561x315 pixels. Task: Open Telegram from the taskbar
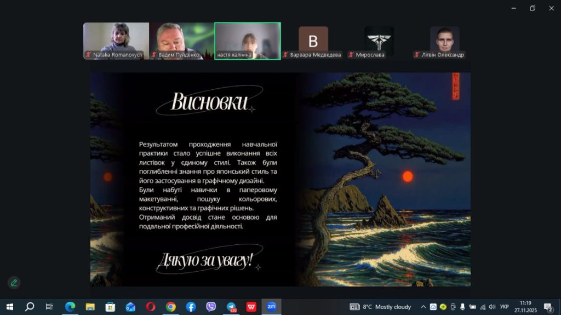pyautogui.click(x=231, y=307)
